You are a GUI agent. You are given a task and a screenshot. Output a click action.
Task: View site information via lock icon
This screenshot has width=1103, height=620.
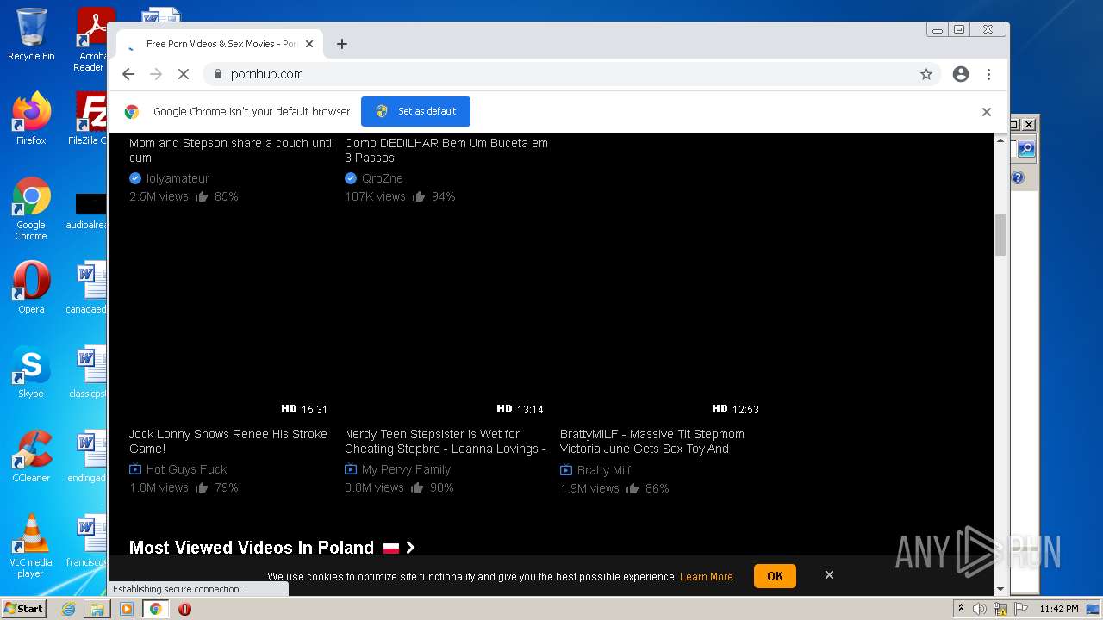[217, 74]
